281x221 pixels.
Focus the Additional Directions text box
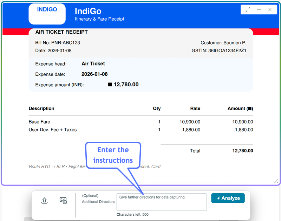pyautogui.click(x=162, y=202)
